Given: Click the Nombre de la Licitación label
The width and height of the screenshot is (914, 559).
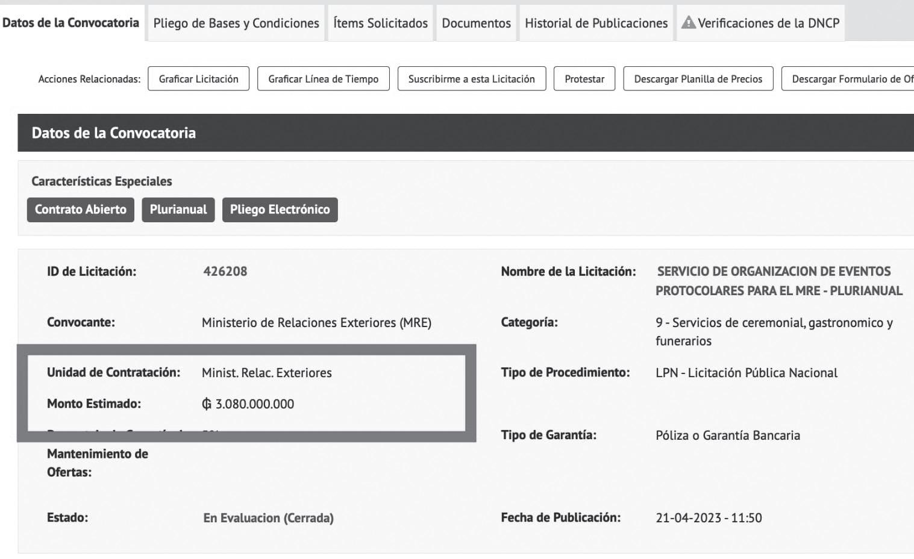Looking at the screenshot, I should [568, 271].
